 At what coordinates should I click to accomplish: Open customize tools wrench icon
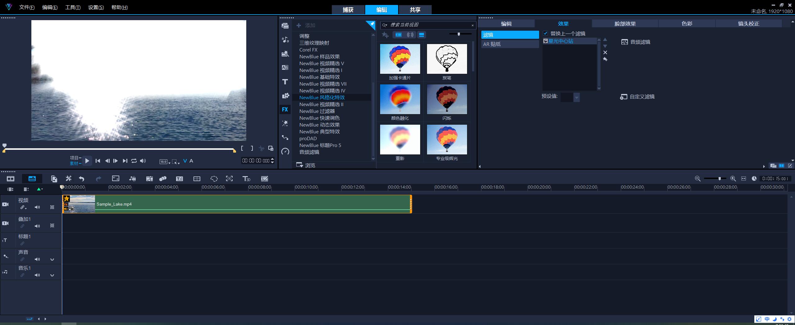(x=69, y=179)
